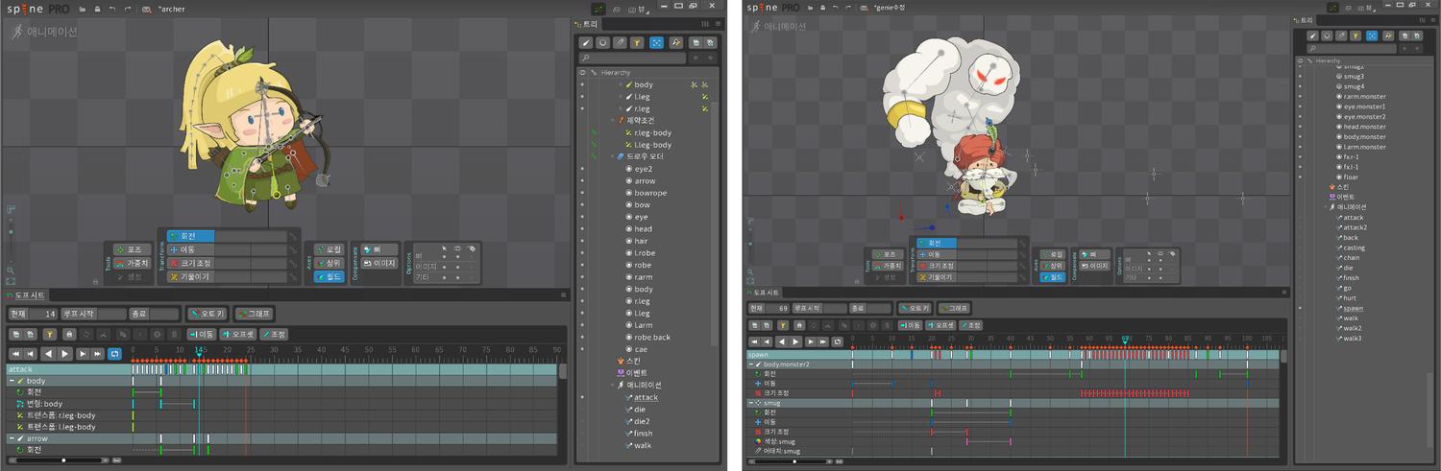Click yellow filter funnel in genie tree toolbar
1441x471 pixels.
pos(1356,35)
